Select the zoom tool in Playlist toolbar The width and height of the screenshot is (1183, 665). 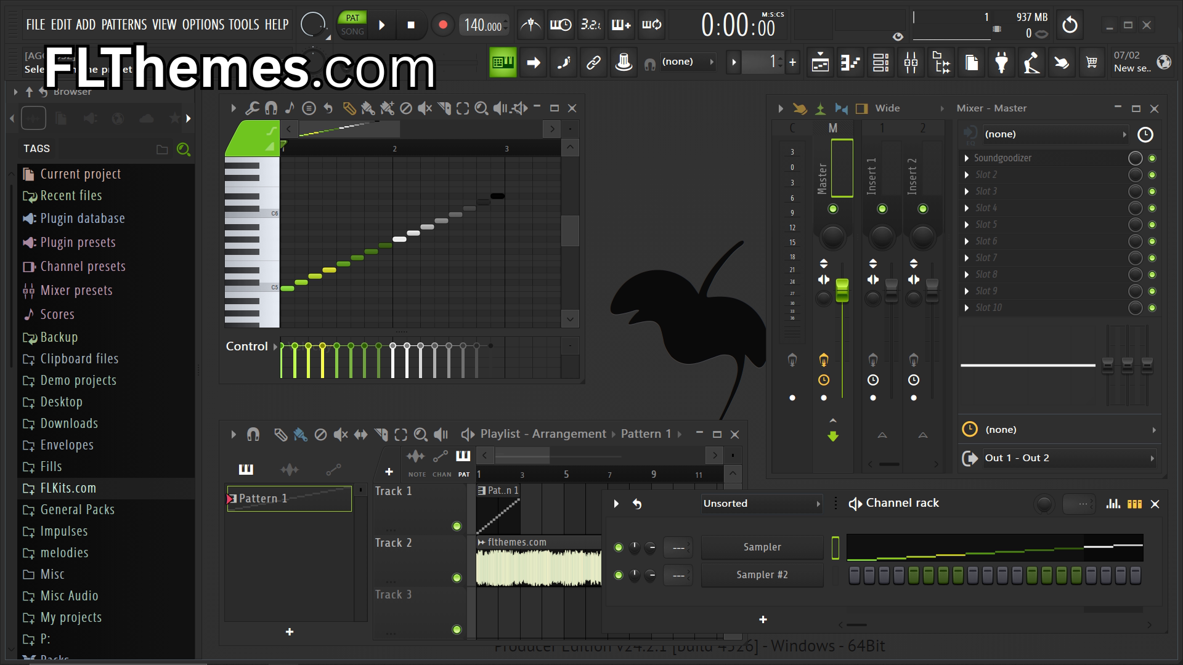(421, 435)
